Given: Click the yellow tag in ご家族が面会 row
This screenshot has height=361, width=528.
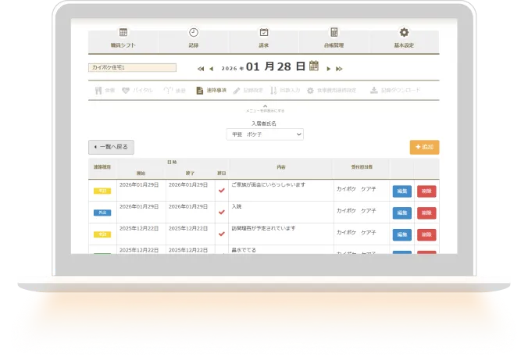Looking at the screenshot, I should click(x=102, y=191).
